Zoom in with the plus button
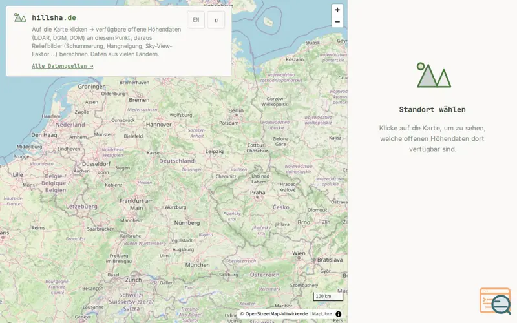This screenshot has width=517, height=323. (x=337, y=10)
